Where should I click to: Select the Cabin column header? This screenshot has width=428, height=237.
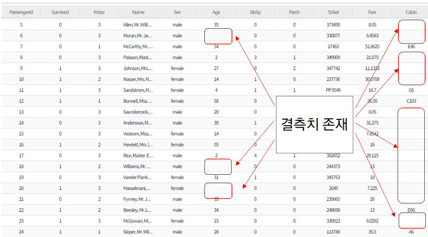coord(411,12)
